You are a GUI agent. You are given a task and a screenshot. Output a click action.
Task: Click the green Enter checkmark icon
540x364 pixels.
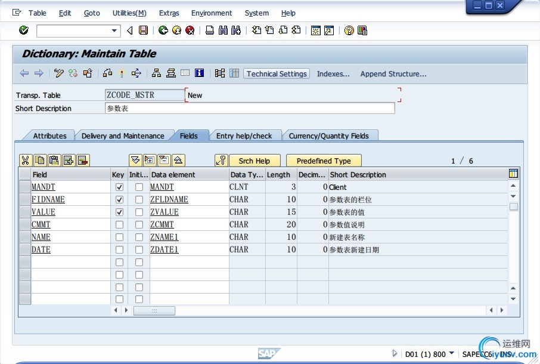(24, 30)
